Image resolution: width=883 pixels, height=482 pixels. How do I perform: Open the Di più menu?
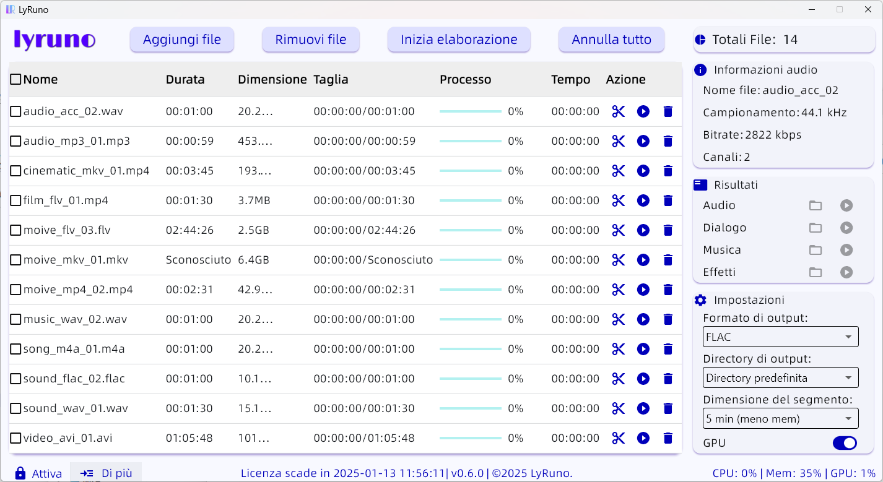point(106,473)
